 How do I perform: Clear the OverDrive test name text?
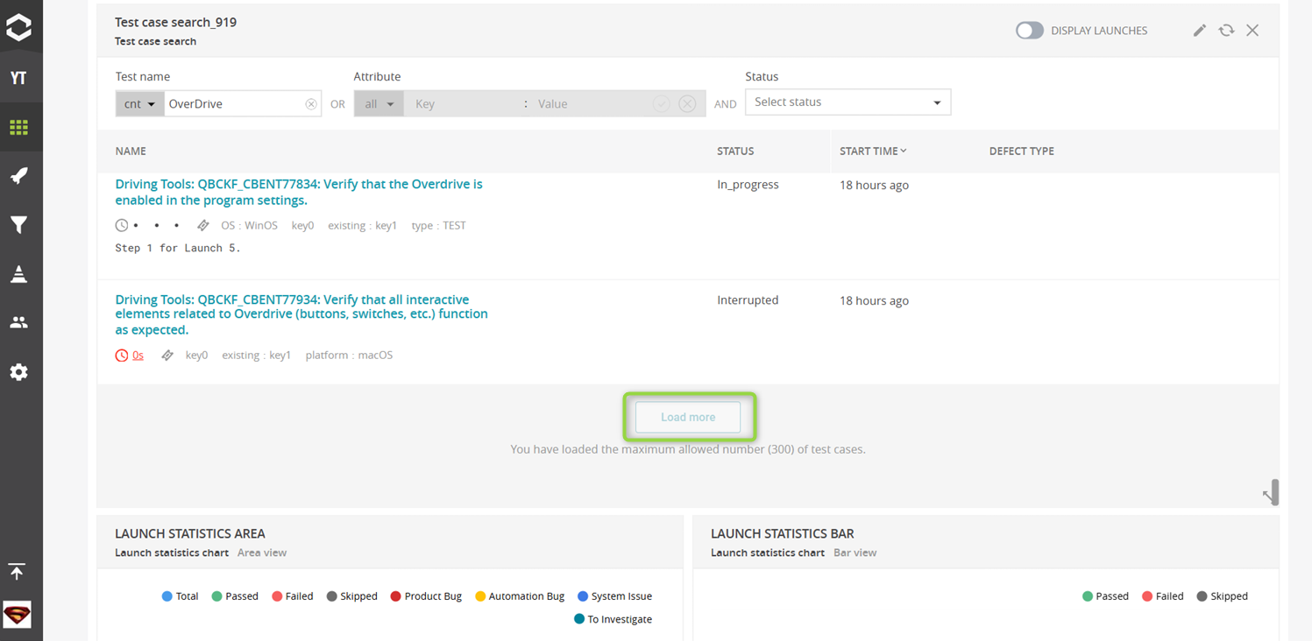310,104
